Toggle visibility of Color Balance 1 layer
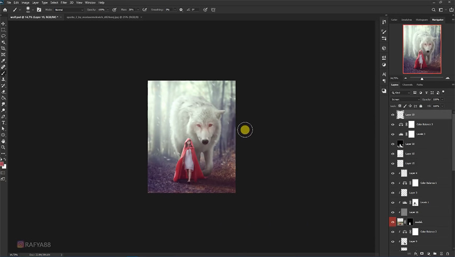 click(393, 183)
